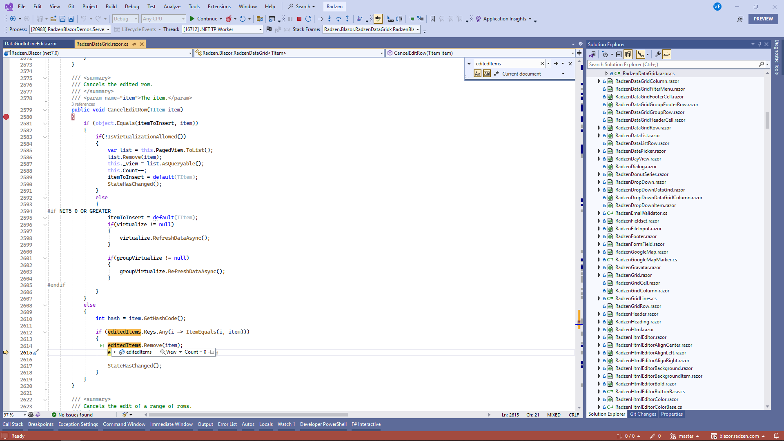Click the Step Out icon
Image resolution: width=784 pixels, height=441 pixels.
[x=347, y=19]
